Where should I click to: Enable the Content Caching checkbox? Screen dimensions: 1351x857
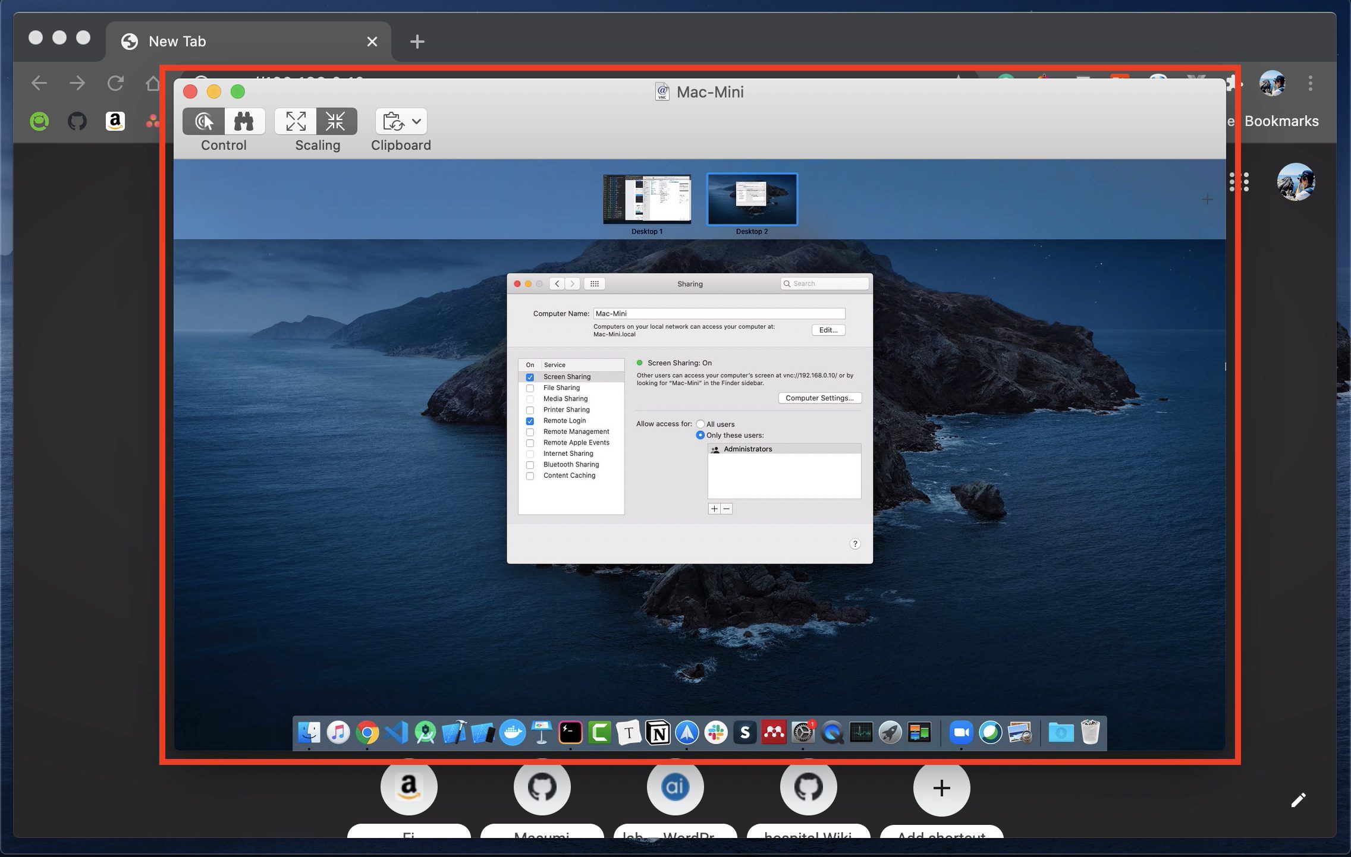(x=530, y=476)
